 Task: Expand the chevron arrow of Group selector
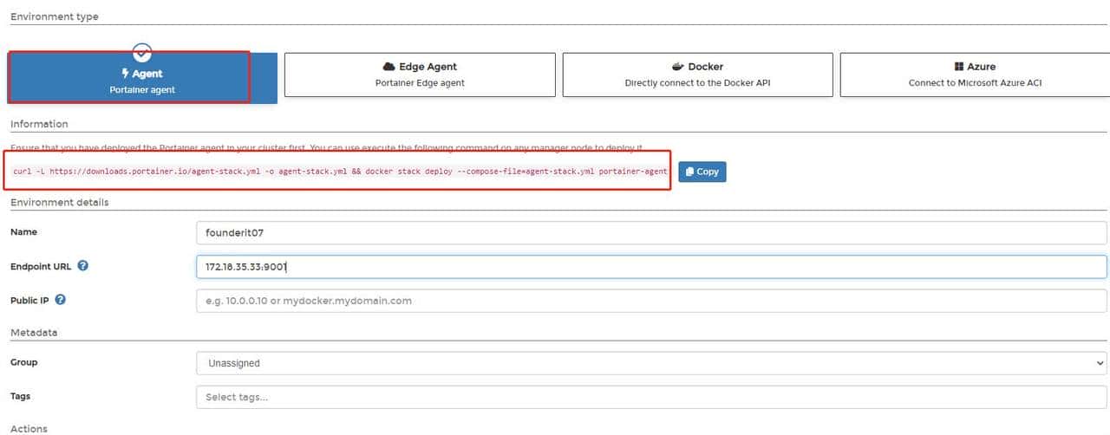1100,363
